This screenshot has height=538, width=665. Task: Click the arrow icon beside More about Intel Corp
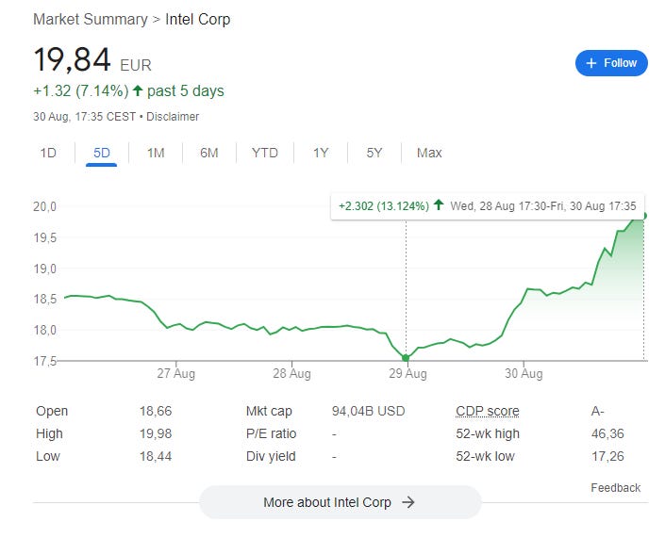point(408,502)
